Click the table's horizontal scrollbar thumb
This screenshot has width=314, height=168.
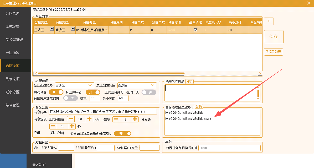(111, 73)
